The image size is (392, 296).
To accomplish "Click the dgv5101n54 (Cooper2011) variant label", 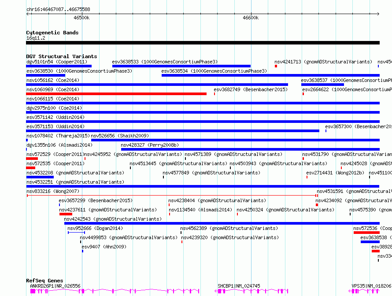I will (57, 62).
